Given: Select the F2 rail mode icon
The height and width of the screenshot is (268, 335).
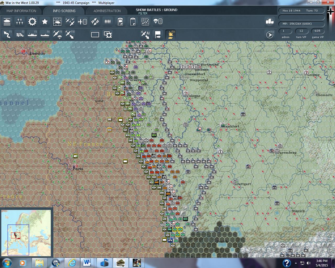Looking at the screenshot, I should pyautogui.click(x=20, y=34).
